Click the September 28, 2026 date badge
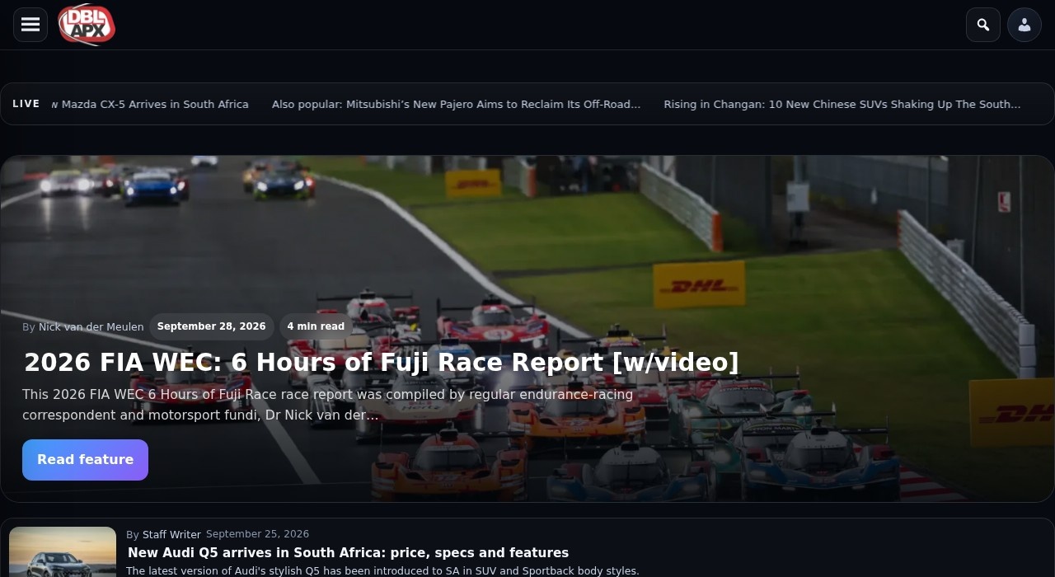Screen dimensions: 1055x577 tap(212, 326)
